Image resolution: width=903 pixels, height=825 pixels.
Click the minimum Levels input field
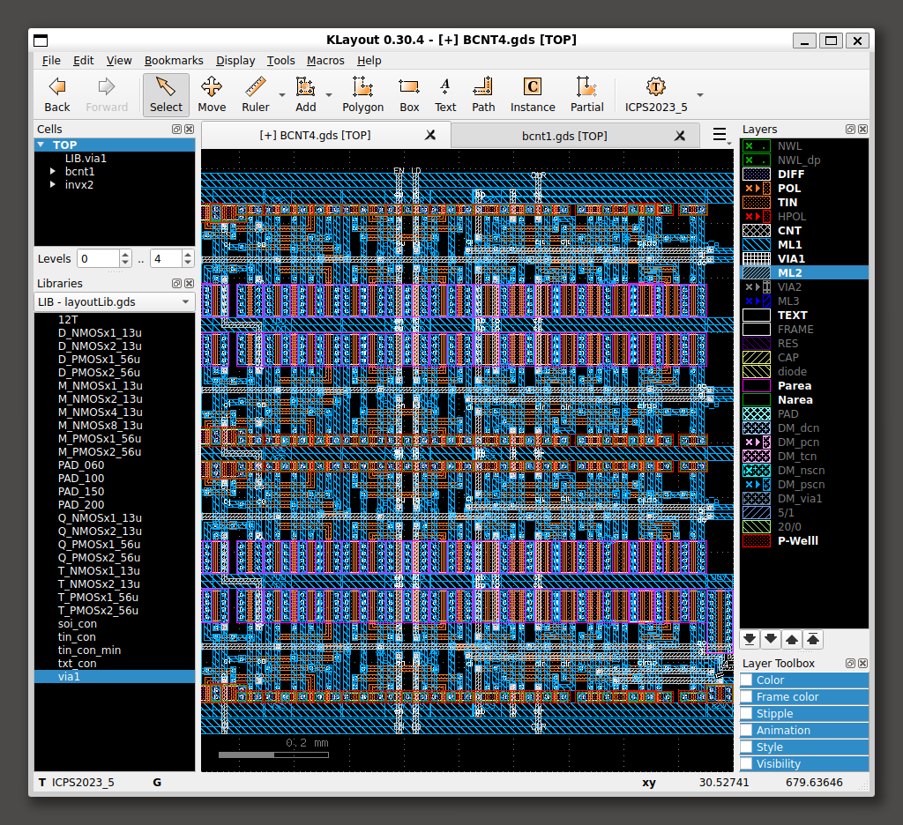pos(97,259)
